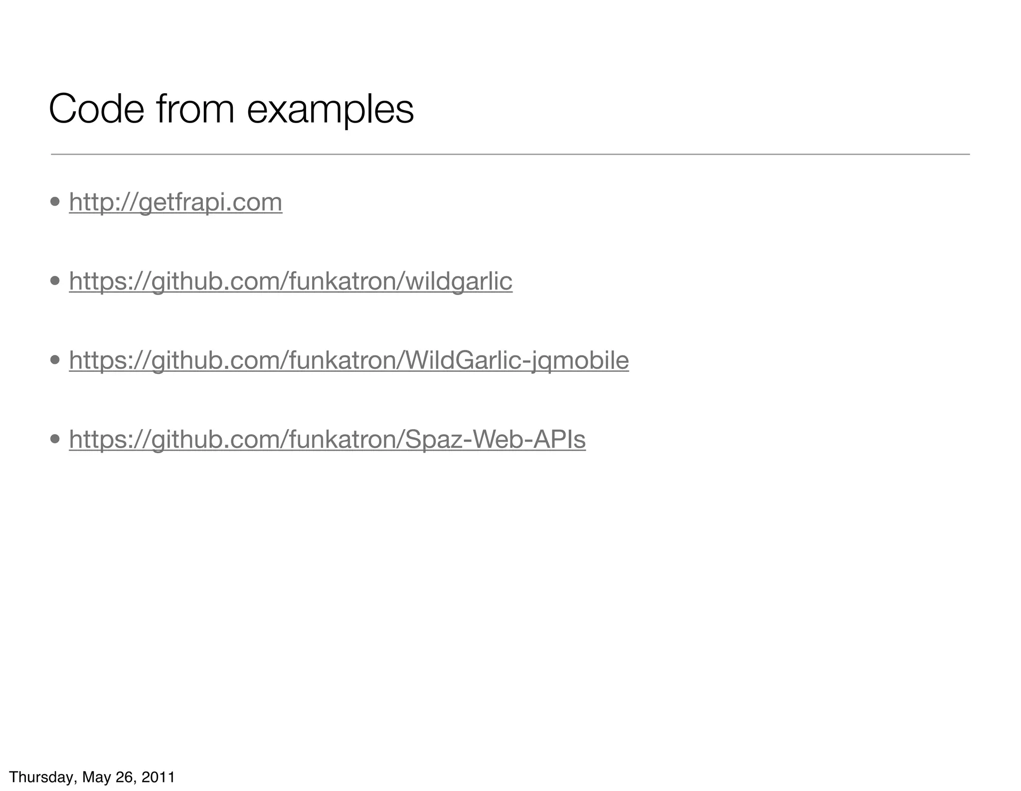Click the "https://" prefix of the Spaz-Web-APIs link
Viewport: 1021px width, 791px height.
coord(110,440)
